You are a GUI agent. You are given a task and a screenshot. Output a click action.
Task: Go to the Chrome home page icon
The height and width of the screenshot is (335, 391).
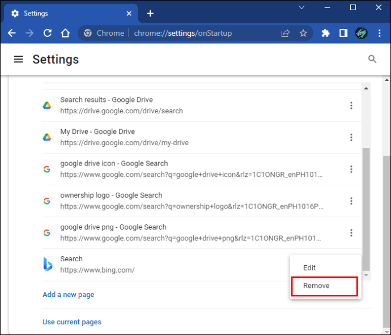[x=66, y=33]
